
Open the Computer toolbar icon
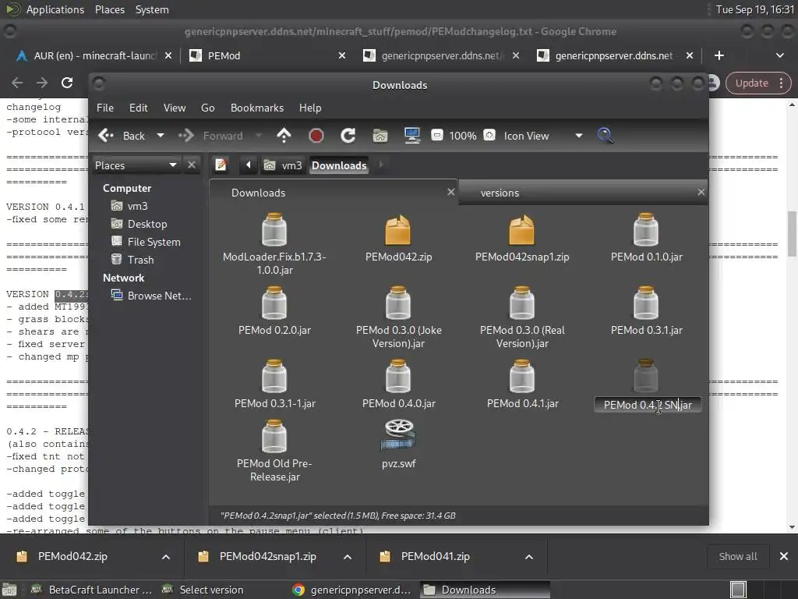pos(412,136)
